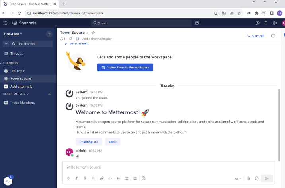Star the Town Square channel as favorite
285x188 pixels.
[93, 33]
